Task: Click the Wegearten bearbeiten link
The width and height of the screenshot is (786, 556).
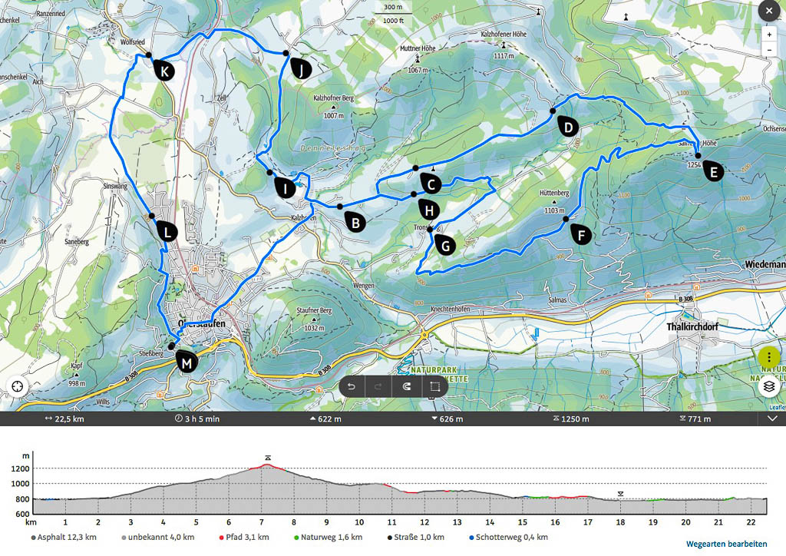Action: click(726, 544)
